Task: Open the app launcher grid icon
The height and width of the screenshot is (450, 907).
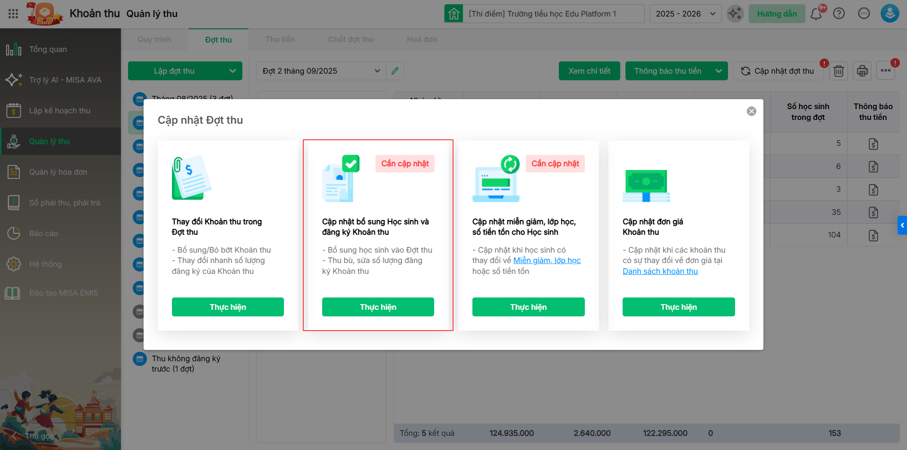Action: coord(13,14)
